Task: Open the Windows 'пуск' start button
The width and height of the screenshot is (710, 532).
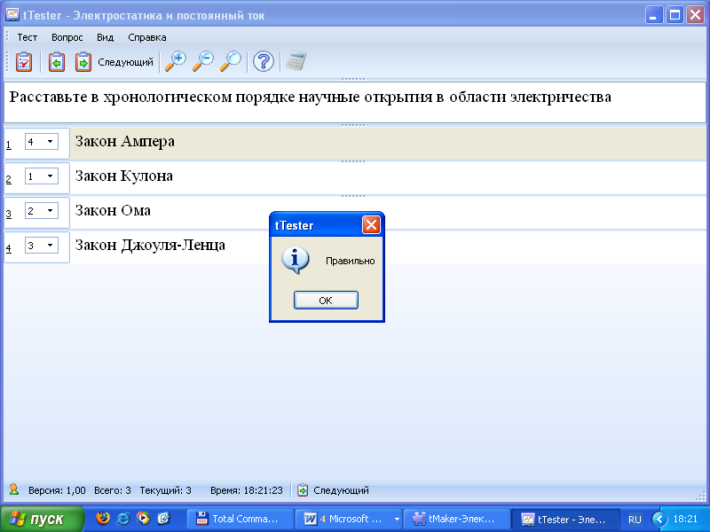Action: coord(42,519)
